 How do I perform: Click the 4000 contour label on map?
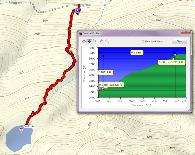coord(149,137)
